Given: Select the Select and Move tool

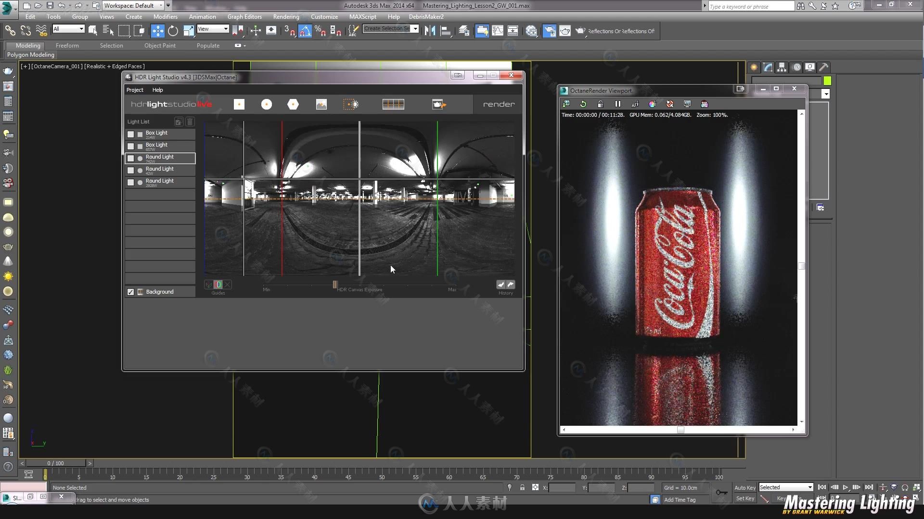Looking at the screenshot, I should 157,31.
